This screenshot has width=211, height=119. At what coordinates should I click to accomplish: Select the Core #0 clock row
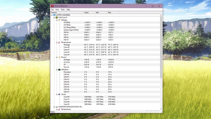(x=112, y=97)
